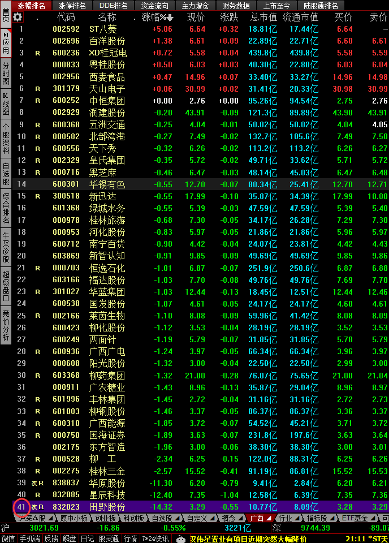This screenshot has height=543, width=389.
Task: Expand the 沪深A股 tab dropdown arrow
Action: point(50,518)
